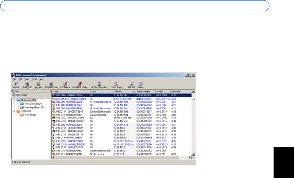
Task: Click the horizontal scrollbar right arrow
Action: [x=190, y=157]
